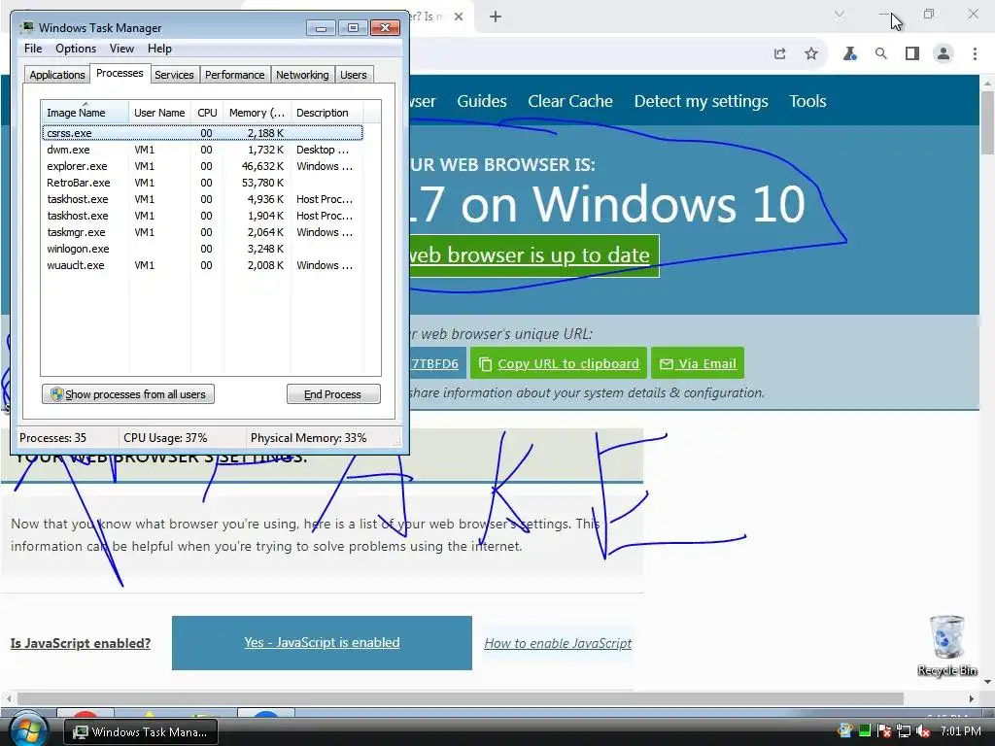995x746 pixels.
Task: Click the Windows Update tray icon
Action: 844,731
